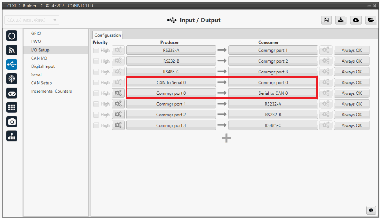This screenshot has width=380, height=218.
Task: Open the CEX 2.0 with ARINC dropdown
Action: [32, 20]
